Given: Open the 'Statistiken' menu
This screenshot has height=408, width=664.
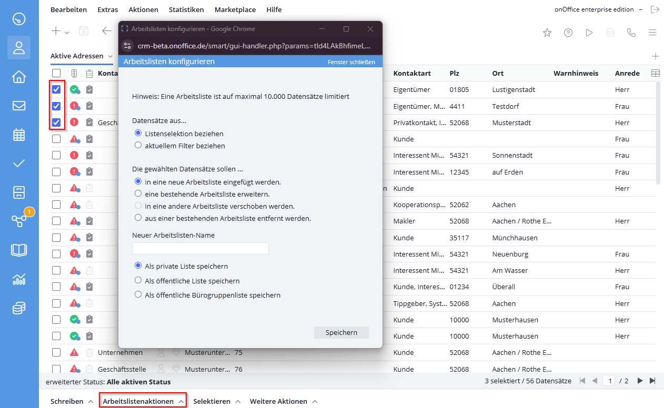Looking at the screenshot, I should click(186, 10).
